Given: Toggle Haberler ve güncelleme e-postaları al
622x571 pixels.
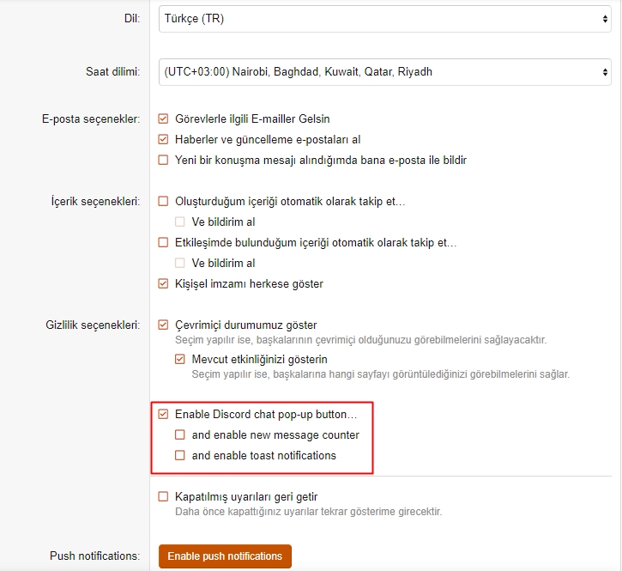Looking at the screenshot, I should (164, 139).
